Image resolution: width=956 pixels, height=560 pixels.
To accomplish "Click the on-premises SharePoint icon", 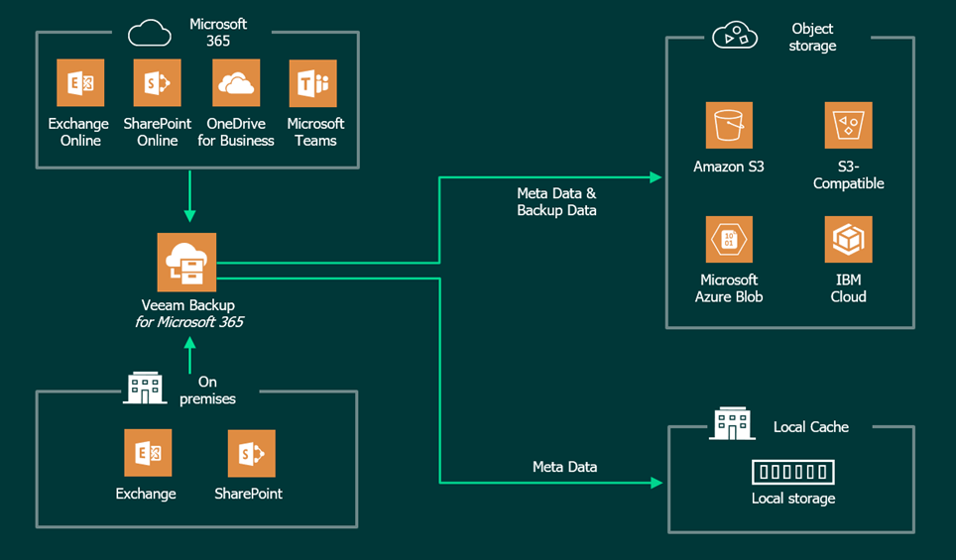I will pyautogui.click(x=251, y=453).
